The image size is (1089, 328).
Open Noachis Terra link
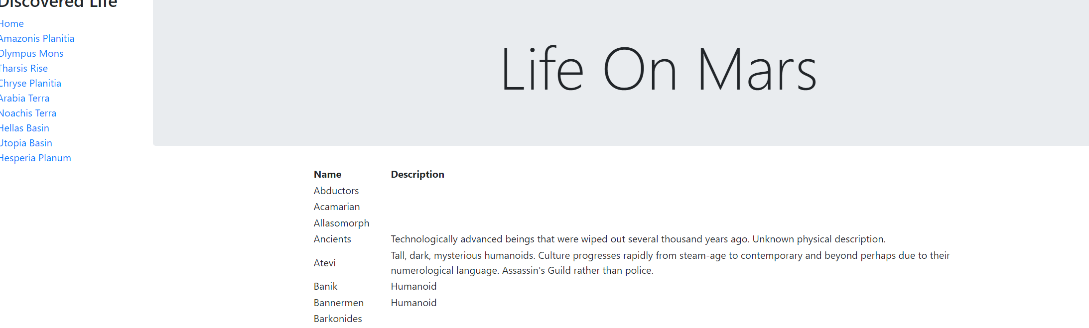coord(28,113)
